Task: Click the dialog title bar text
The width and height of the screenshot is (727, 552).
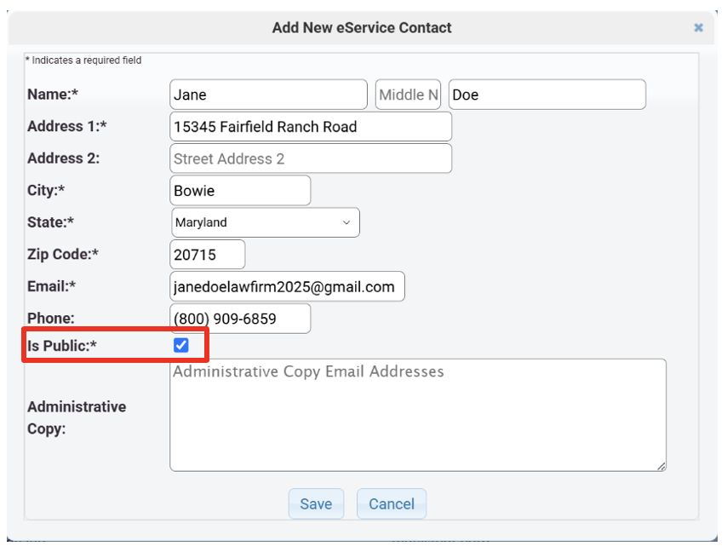Action: click(x=362, y=27)
